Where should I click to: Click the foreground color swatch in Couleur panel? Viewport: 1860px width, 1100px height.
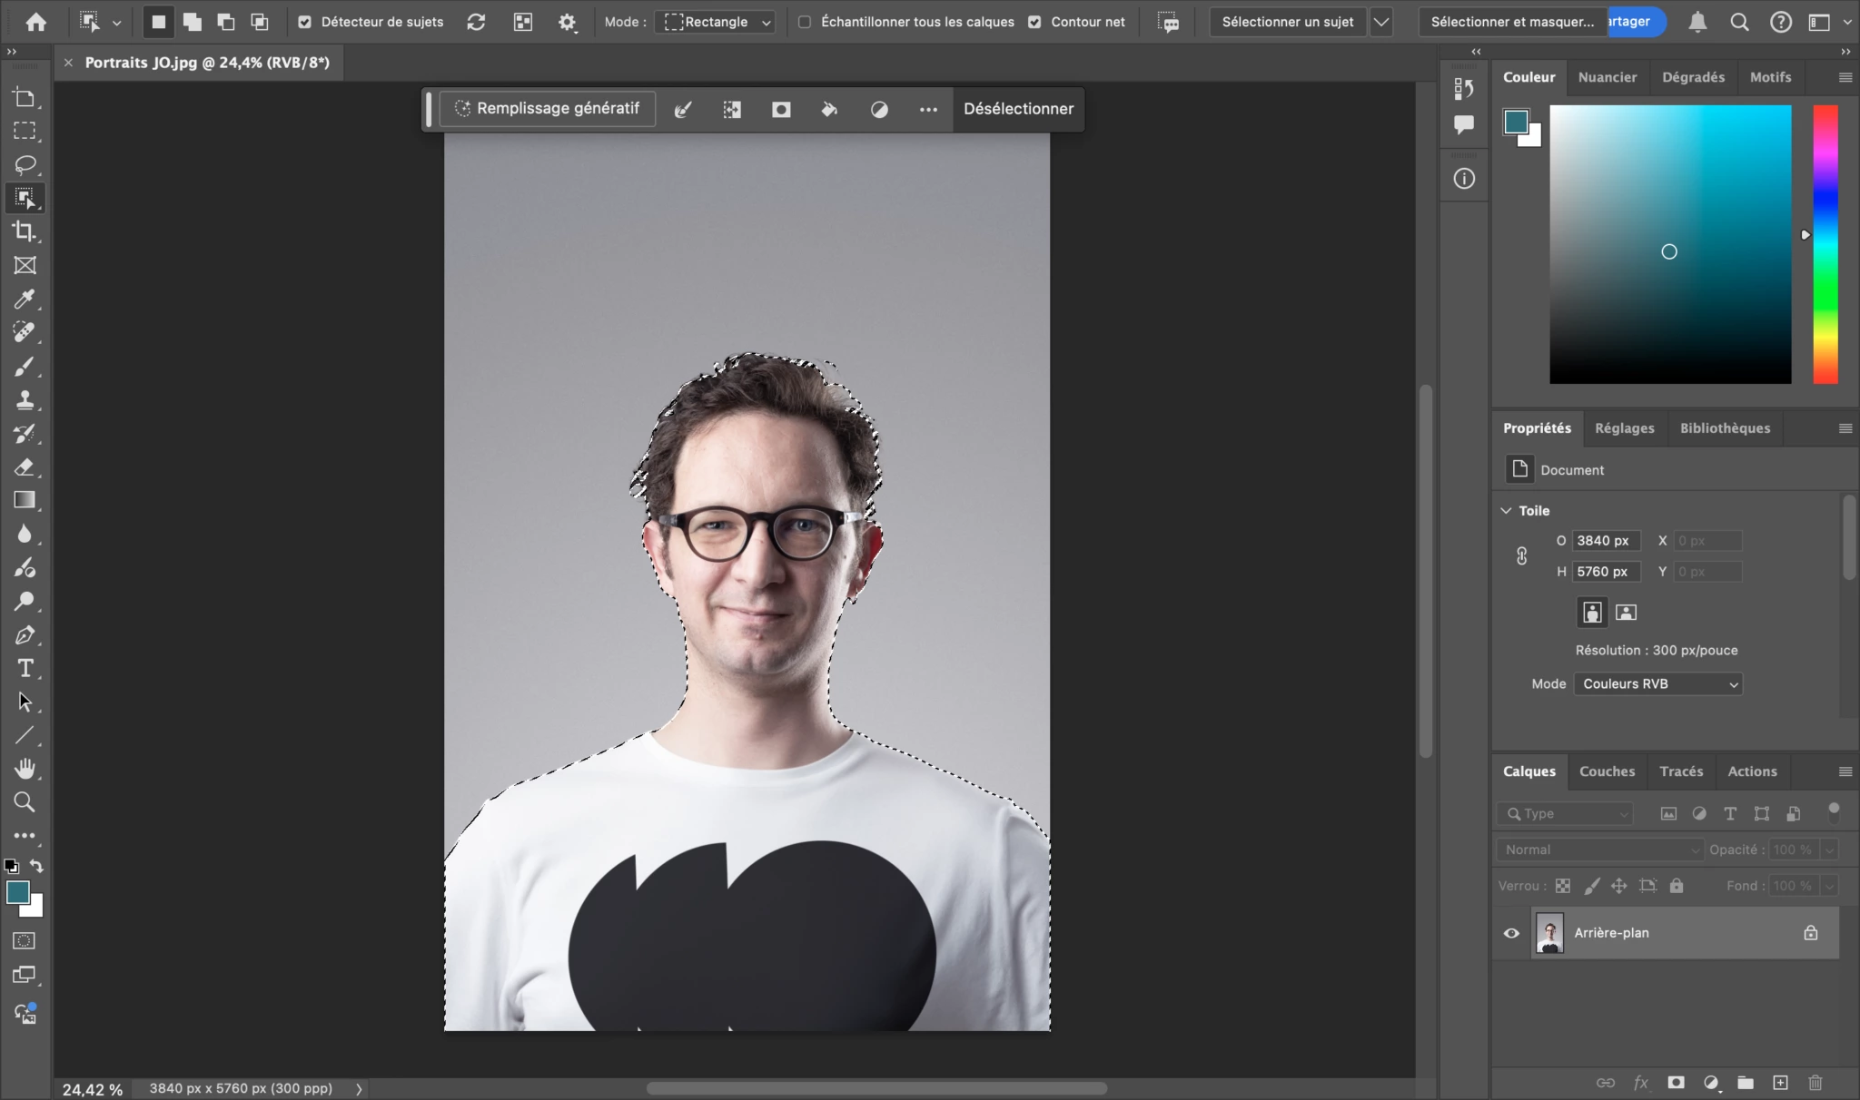click(1516, 122)
